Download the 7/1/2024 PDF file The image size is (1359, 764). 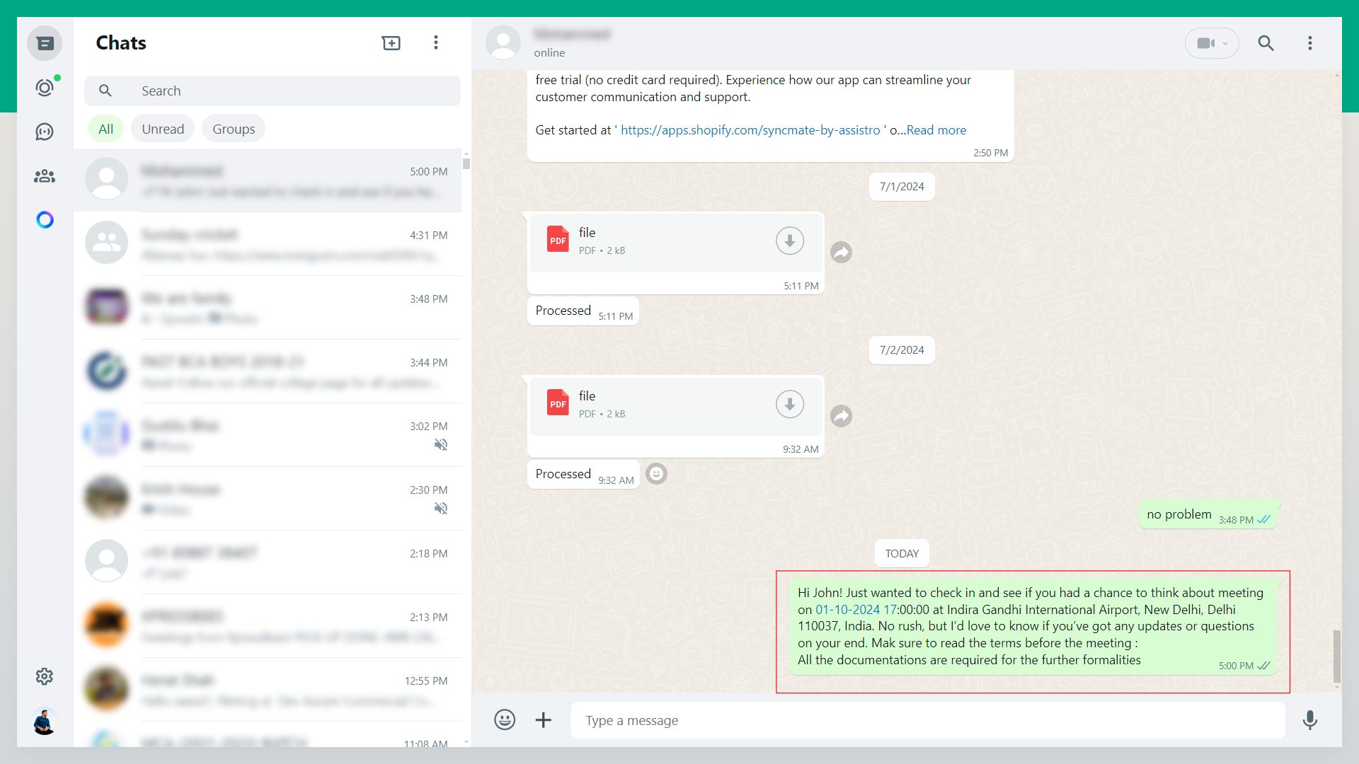(789, 241)
